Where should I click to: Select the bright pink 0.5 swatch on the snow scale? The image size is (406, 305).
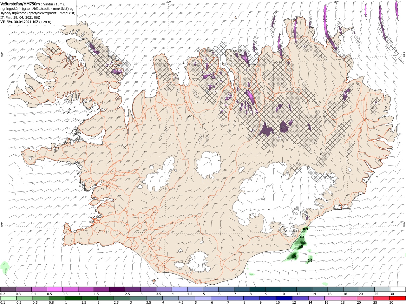[55, 289]
